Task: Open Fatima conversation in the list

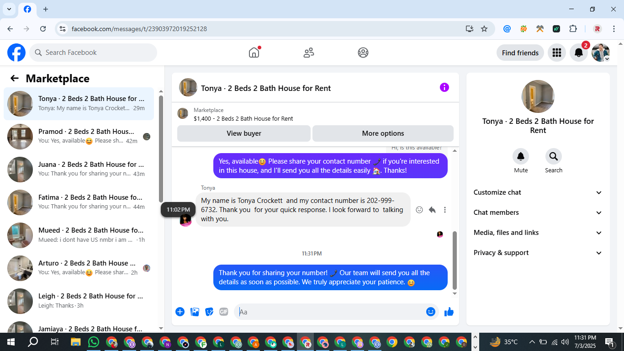Action: [x=79, y=202]
